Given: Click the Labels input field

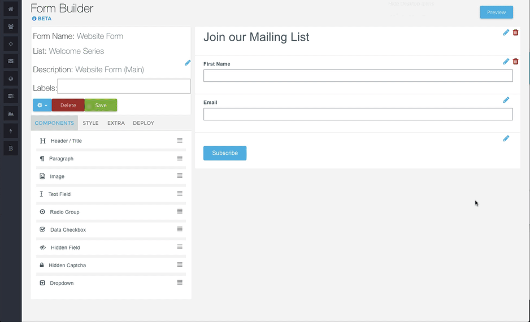Looking at the screenshot, I should (124, 86).
